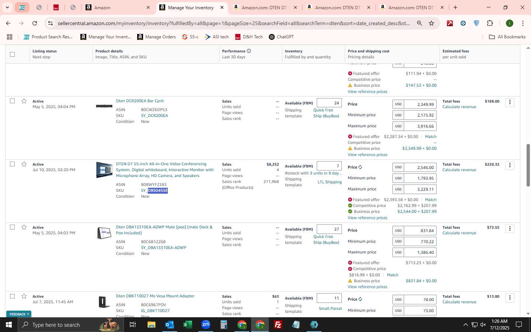Expand the tab search dropdown arrow
531x332 pixels.
click(x=7, y=7)
